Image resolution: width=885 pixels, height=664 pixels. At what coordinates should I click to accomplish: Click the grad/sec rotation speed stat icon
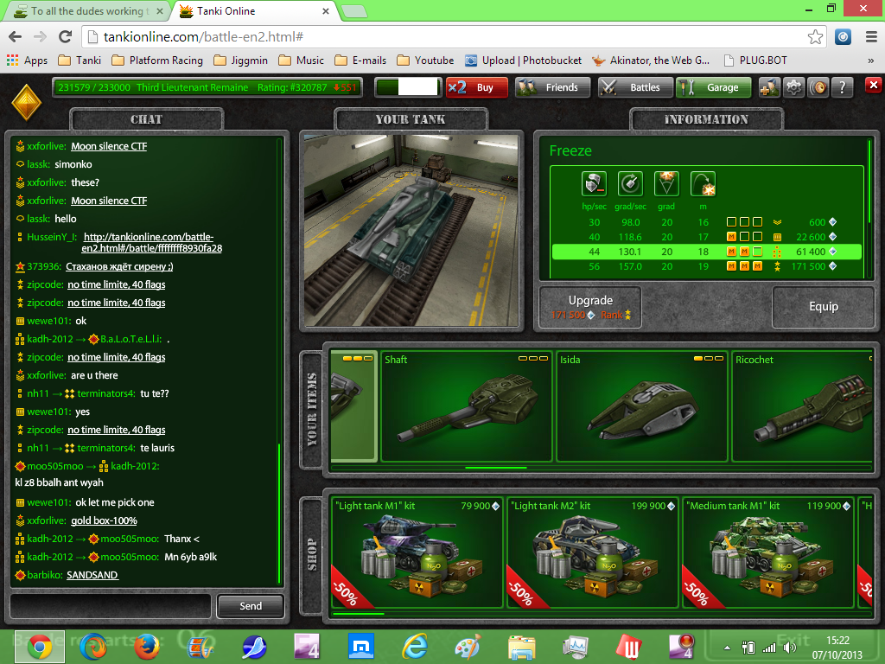coord(630,184)
